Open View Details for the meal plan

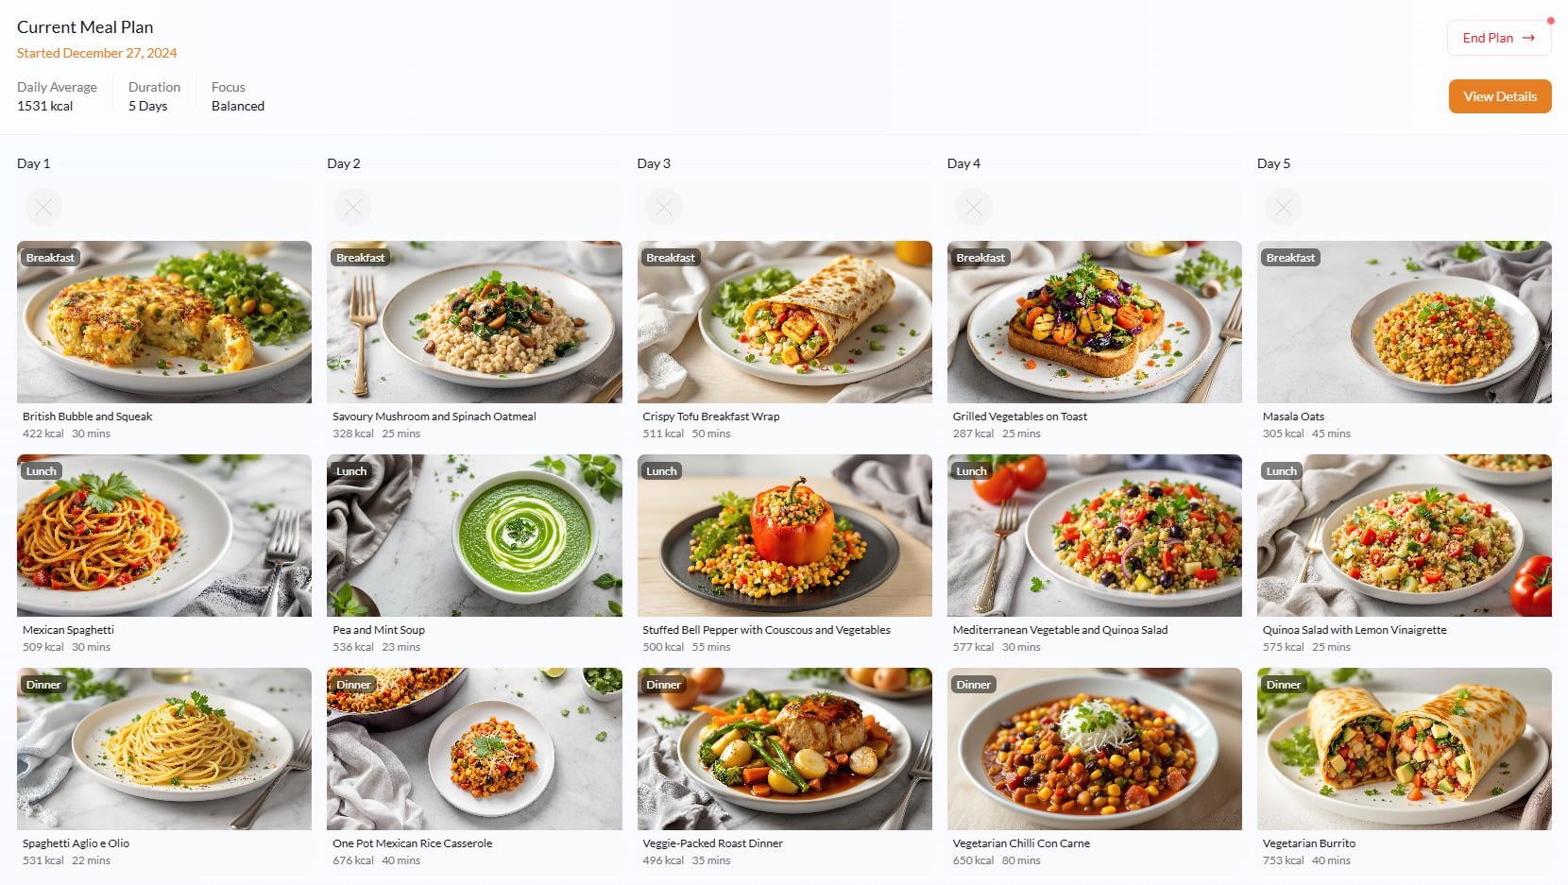tap(1500, 96)
